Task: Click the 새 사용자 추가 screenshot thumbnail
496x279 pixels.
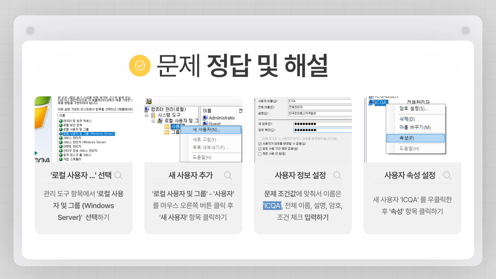Action: point(193,130)
